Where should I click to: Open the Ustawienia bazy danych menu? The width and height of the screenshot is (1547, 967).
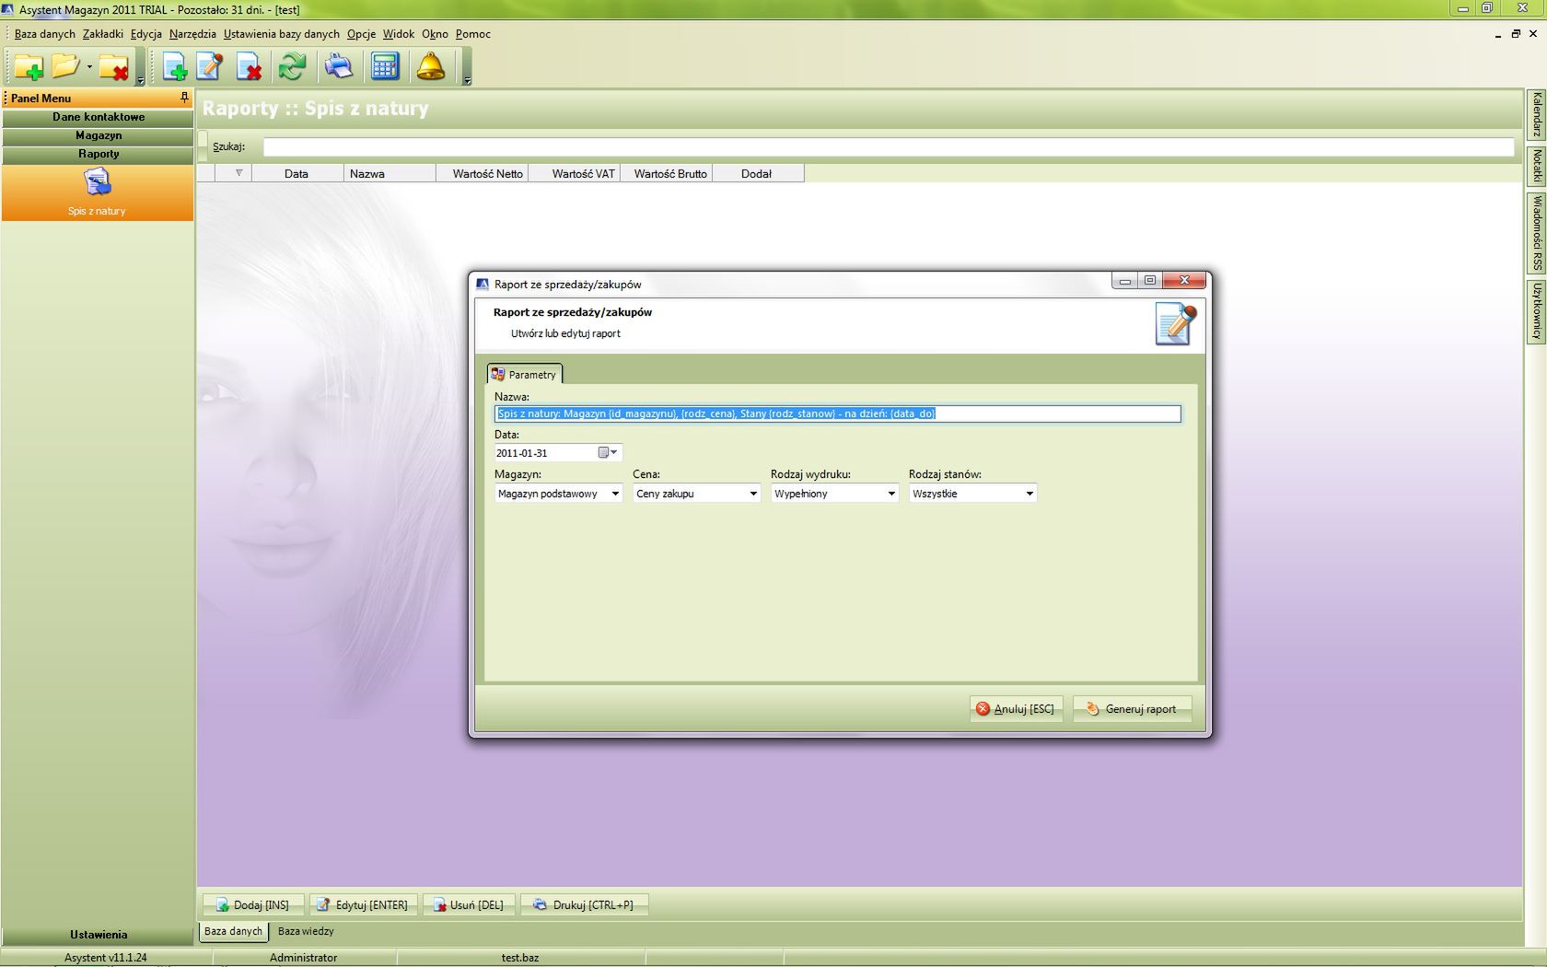coord(282,34)
